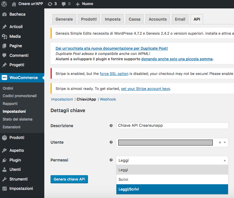Select the Leggi/Scrivi permission option
The width and height of the screenshot is (234, 198).
click(x=172, y=189)
